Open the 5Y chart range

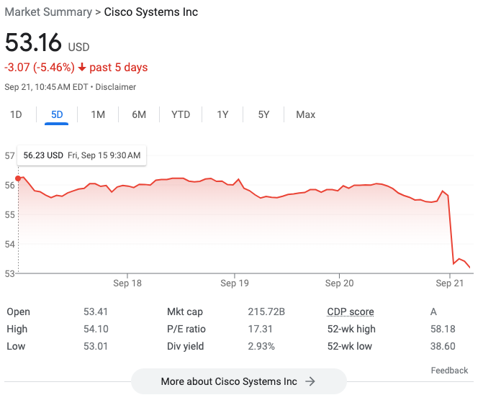coord(263,114)
